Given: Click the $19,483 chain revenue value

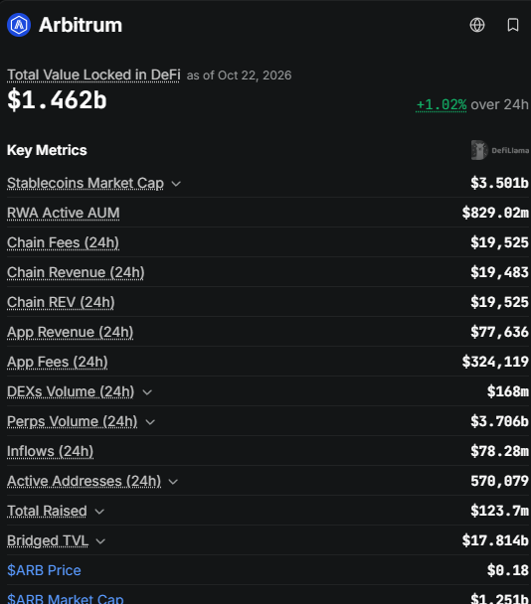Looking at the screenshot, I should tap(499, 272).
